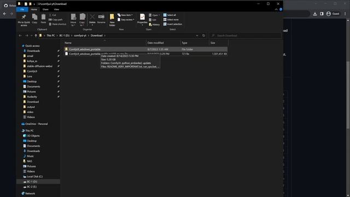The height and width of the screenshot is (197, 350).
Task: Click the browser window's back arrow
Action: (5, 14)
